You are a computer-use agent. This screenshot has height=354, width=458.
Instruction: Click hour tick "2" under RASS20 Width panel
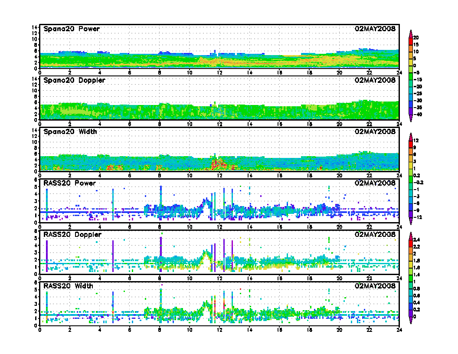click(69, 330)
